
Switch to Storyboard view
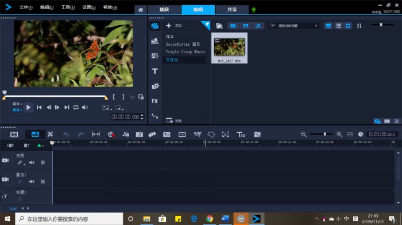pos(14,134)
